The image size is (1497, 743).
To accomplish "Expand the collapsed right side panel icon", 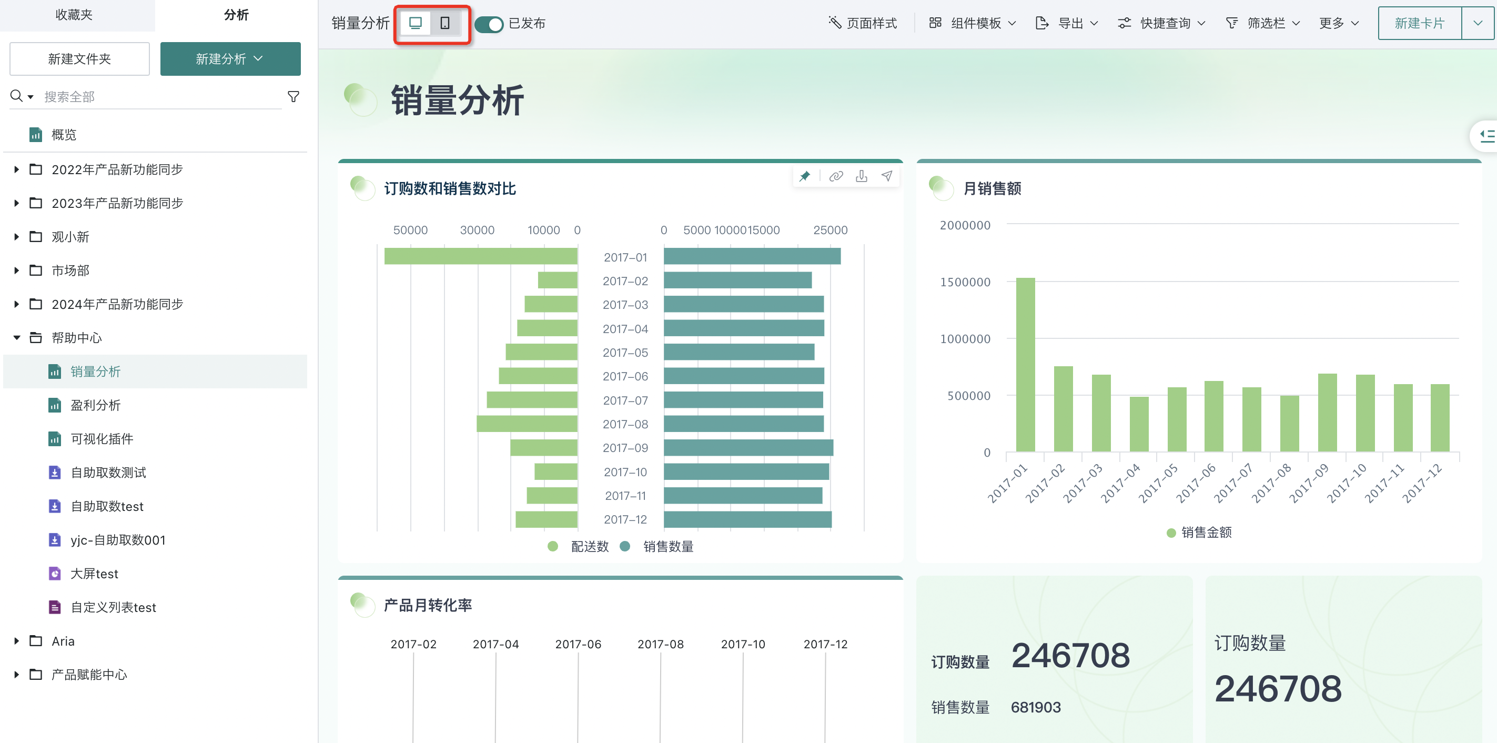I will tap(1486, 136).
